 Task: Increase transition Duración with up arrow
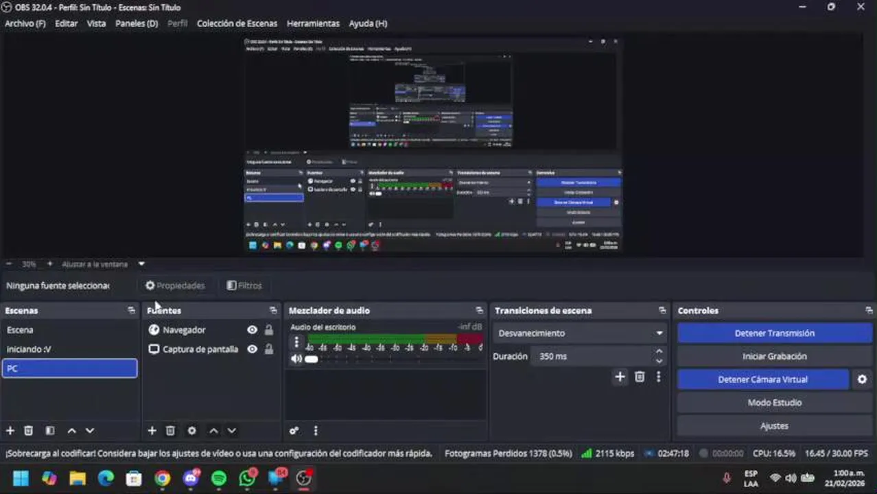[x=659, y=352]
